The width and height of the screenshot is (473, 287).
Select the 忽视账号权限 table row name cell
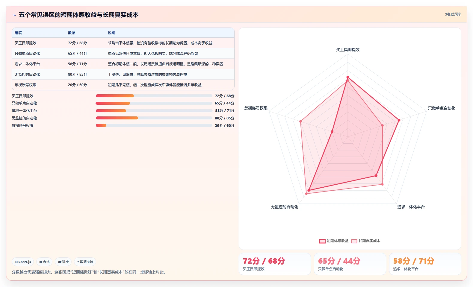[x=25, y=85]
